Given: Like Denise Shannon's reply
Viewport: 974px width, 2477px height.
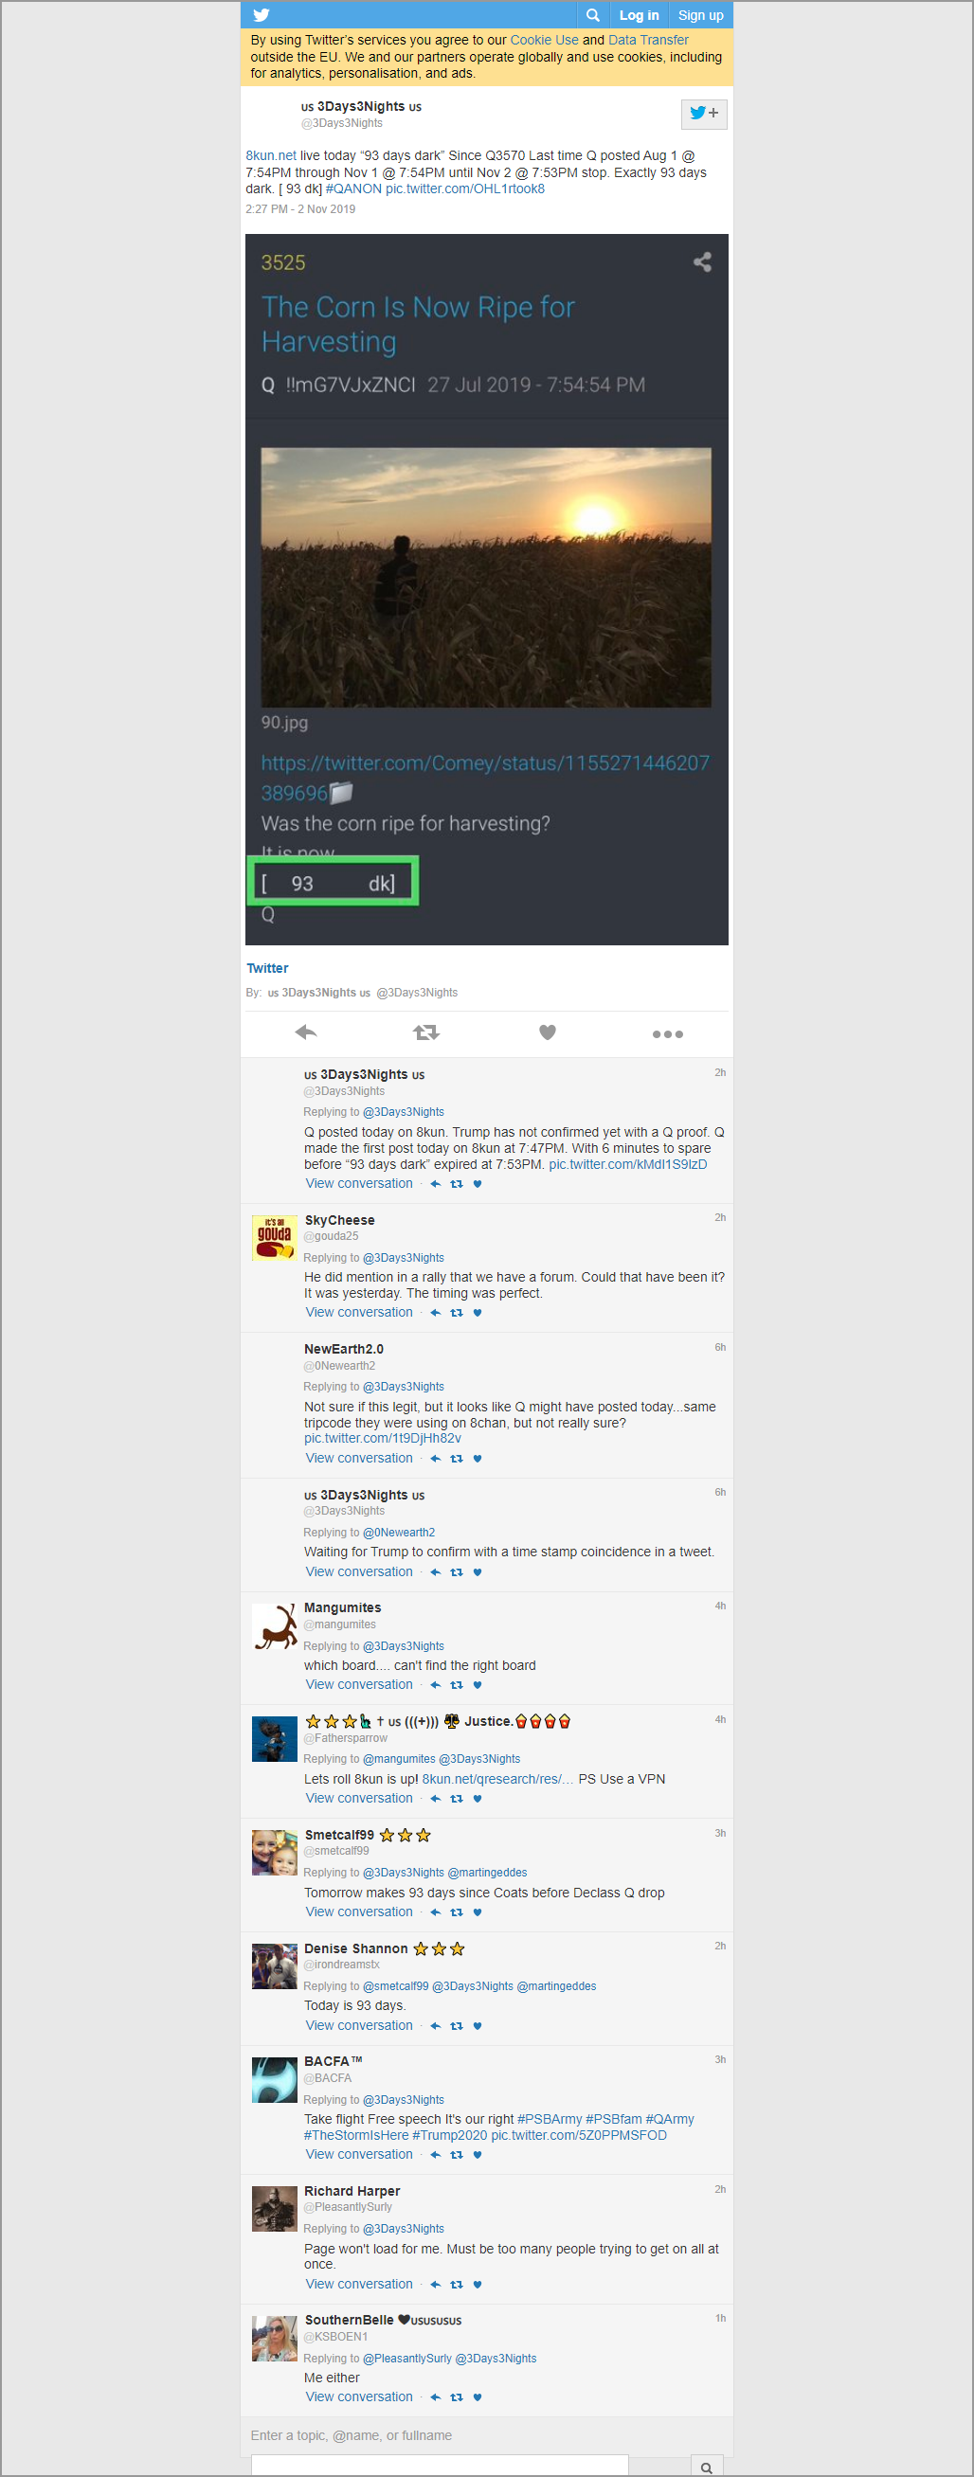Looking at the screenshot, I should [478, 2026].
